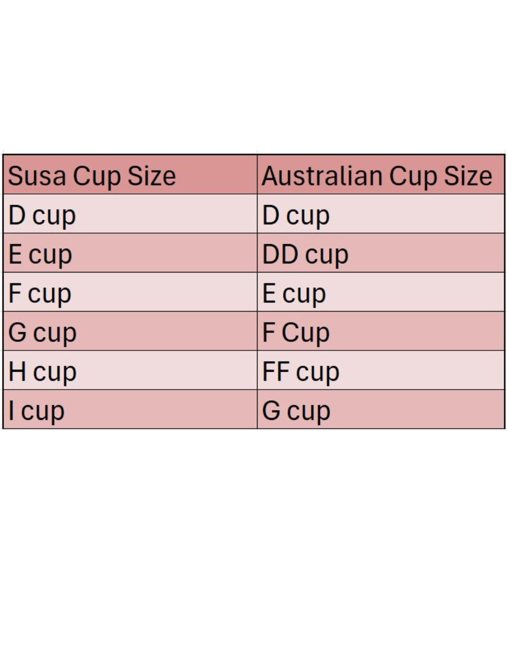
Task: Click the Australian F Cup cell
Action: [x=380, y=331]
